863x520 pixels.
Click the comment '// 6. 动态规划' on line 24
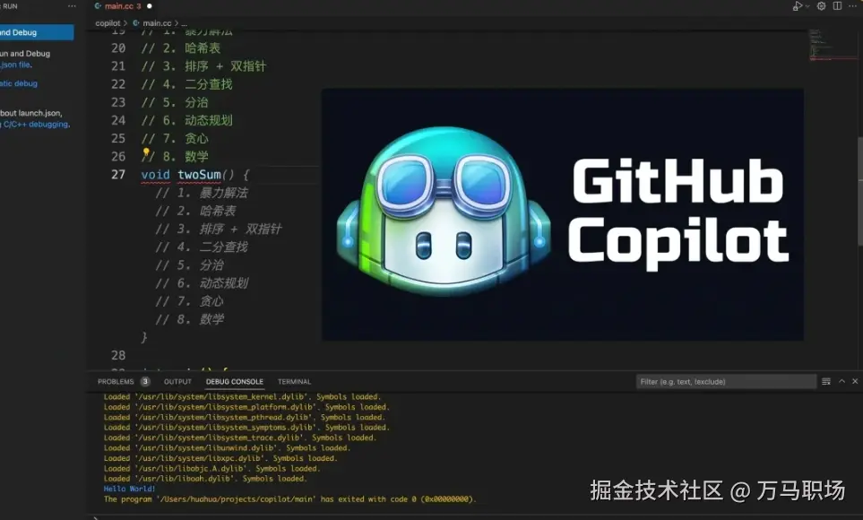(186, 120)
